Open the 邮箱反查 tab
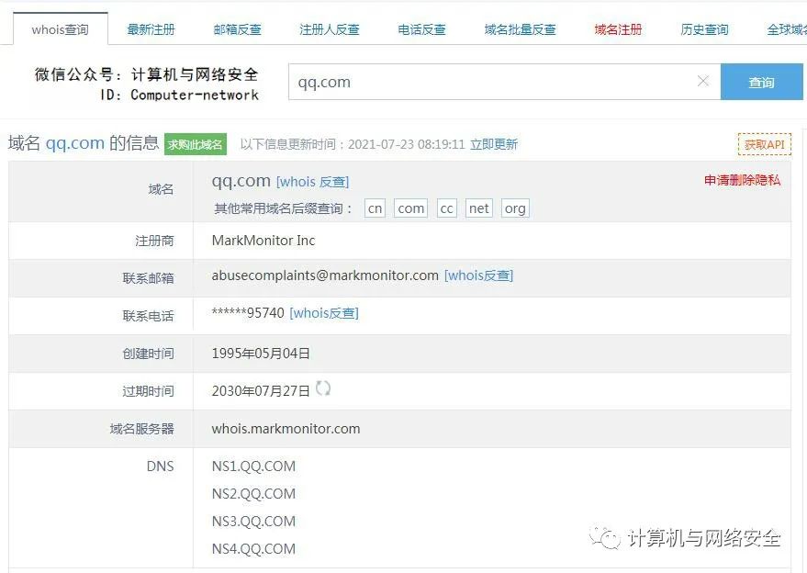Screen dimensions: 807x573 point(237,29)
